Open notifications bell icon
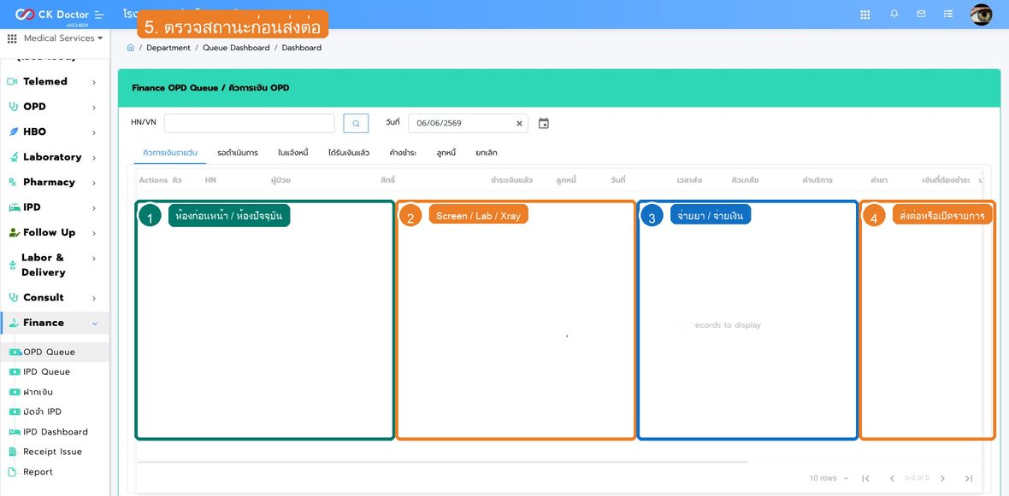The width and height of the screenshot is (1009, 496). pos(894,14)
